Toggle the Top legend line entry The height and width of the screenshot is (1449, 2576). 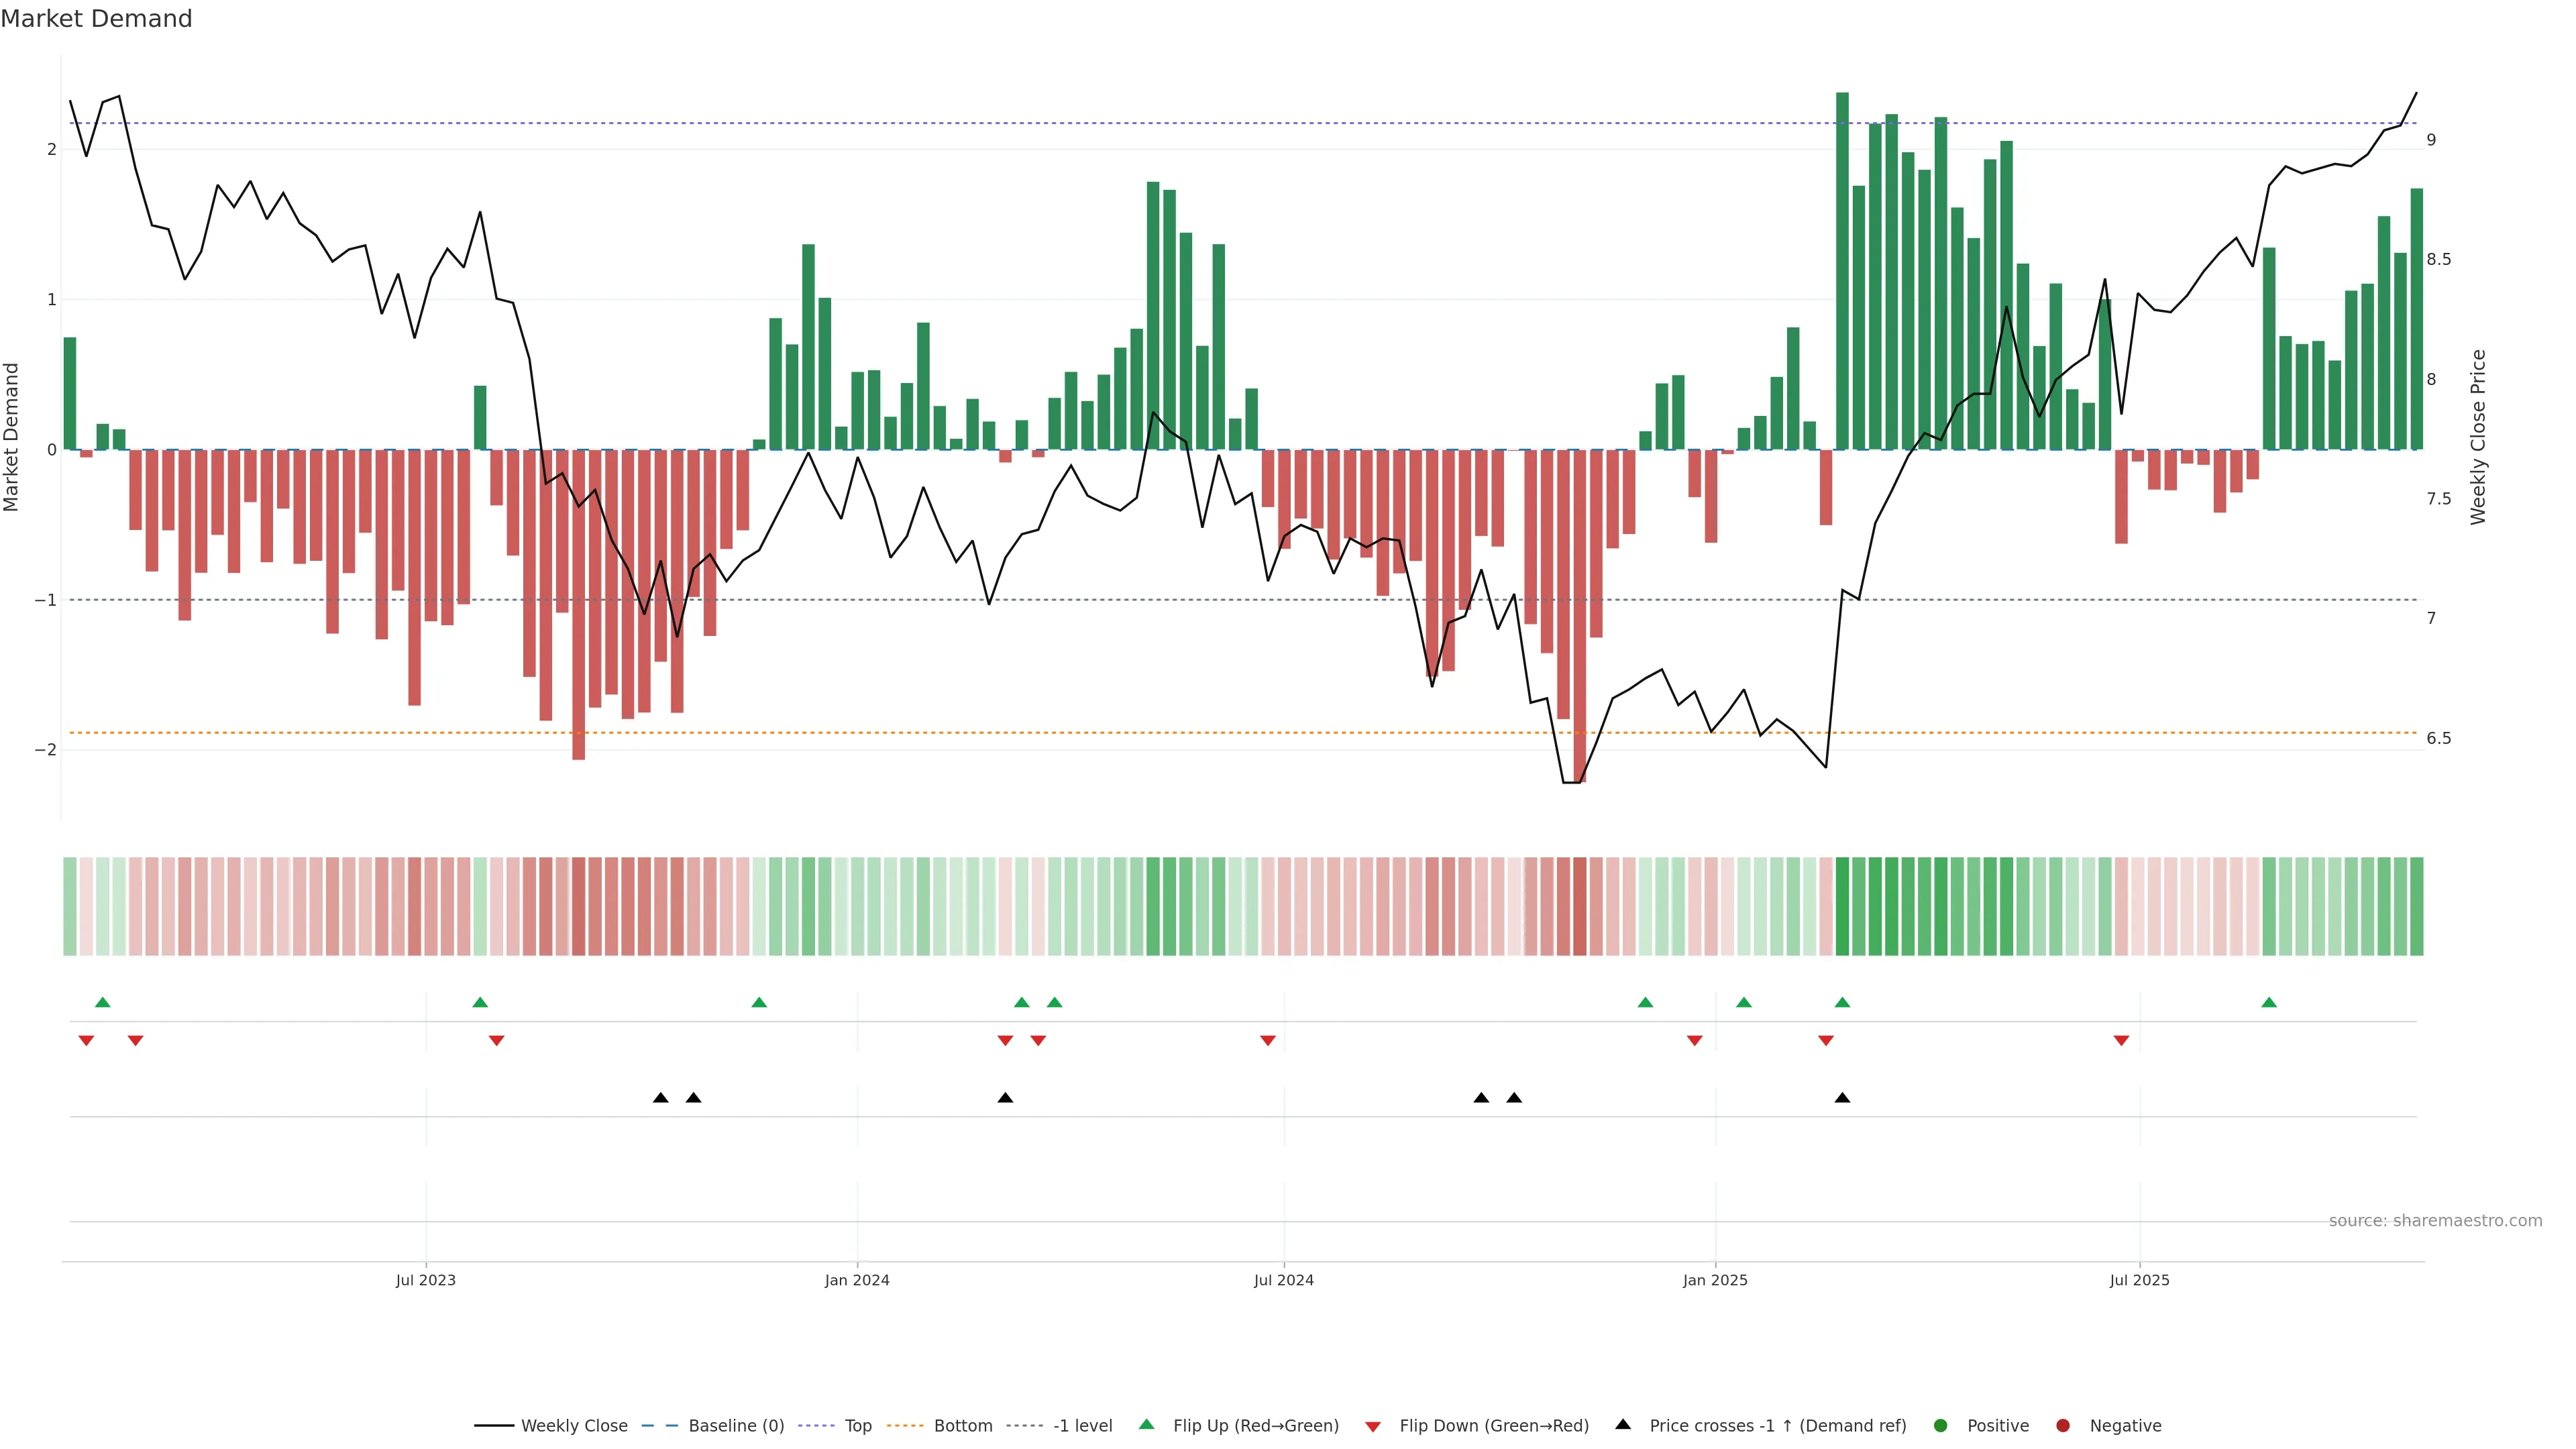tap(857, 1426)
